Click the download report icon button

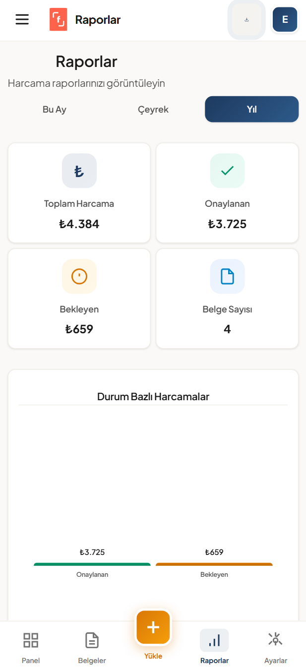click(246, 20)
